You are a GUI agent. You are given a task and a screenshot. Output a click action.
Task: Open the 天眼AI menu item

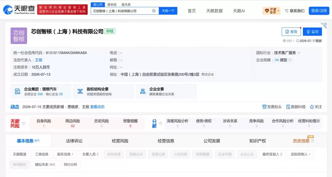239,11
